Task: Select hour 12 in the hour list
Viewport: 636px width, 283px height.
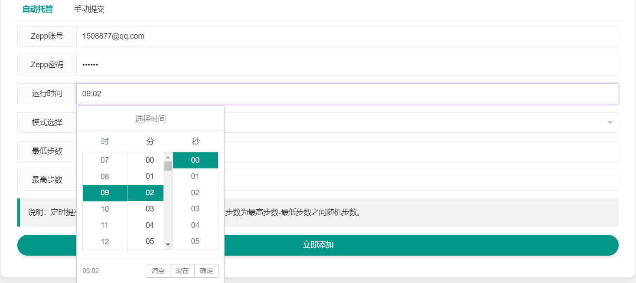Action: [x=105, y=242]
